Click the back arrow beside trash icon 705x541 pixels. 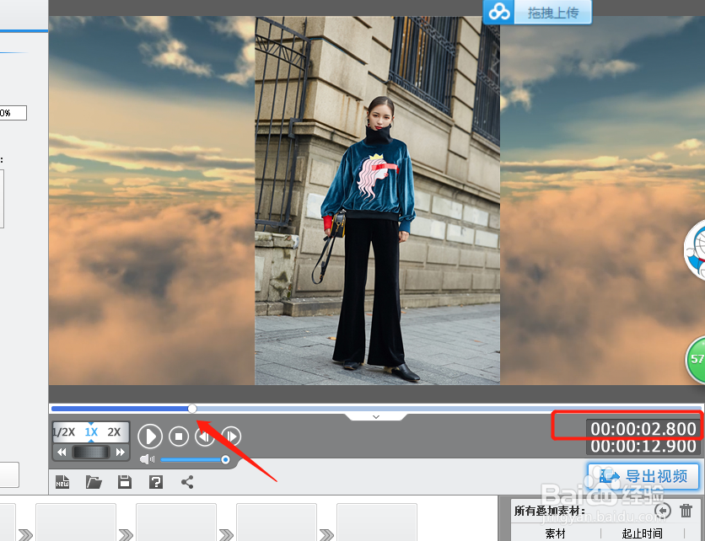[x=663, y=511]
